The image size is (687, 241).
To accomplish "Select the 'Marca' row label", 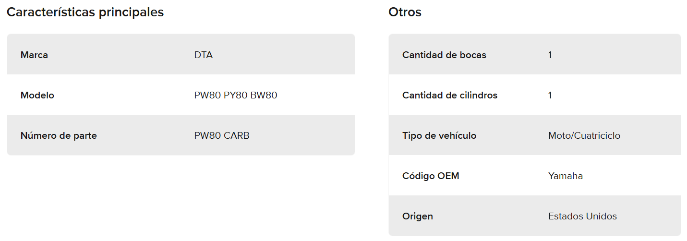I will [34, 55].
